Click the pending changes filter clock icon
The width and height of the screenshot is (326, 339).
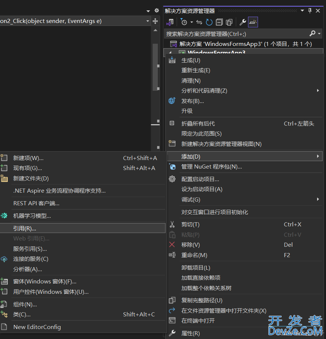(184, 22)
